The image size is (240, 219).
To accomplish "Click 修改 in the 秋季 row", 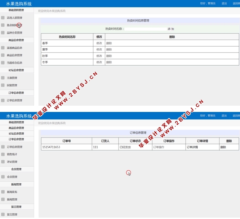I will (99, 56).
